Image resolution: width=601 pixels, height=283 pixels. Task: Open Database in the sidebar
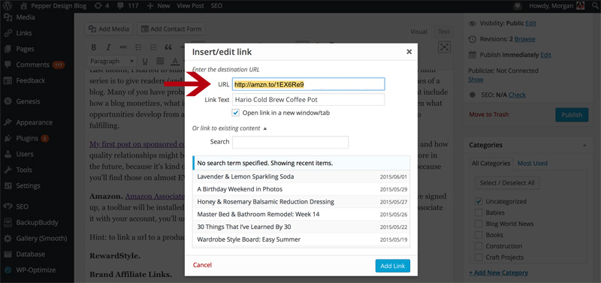pos(30,254)
